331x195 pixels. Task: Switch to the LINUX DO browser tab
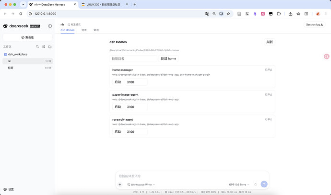(104, 4)
